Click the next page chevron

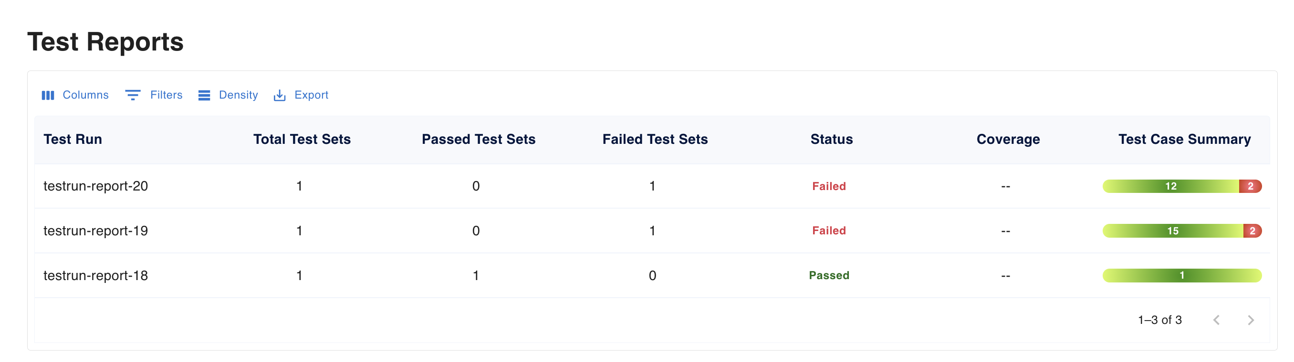tap(1251, 320)
